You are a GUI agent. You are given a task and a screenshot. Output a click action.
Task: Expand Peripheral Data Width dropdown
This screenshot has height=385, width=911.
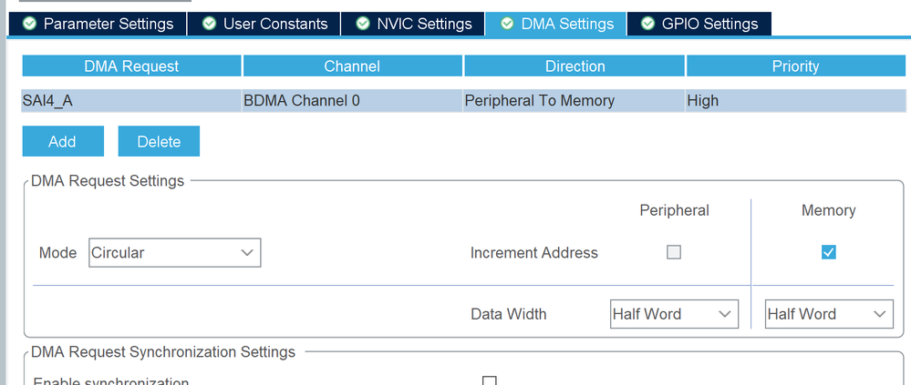[674, 314]
